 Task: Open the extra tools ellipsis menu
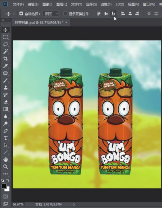(x=5, y=174)
